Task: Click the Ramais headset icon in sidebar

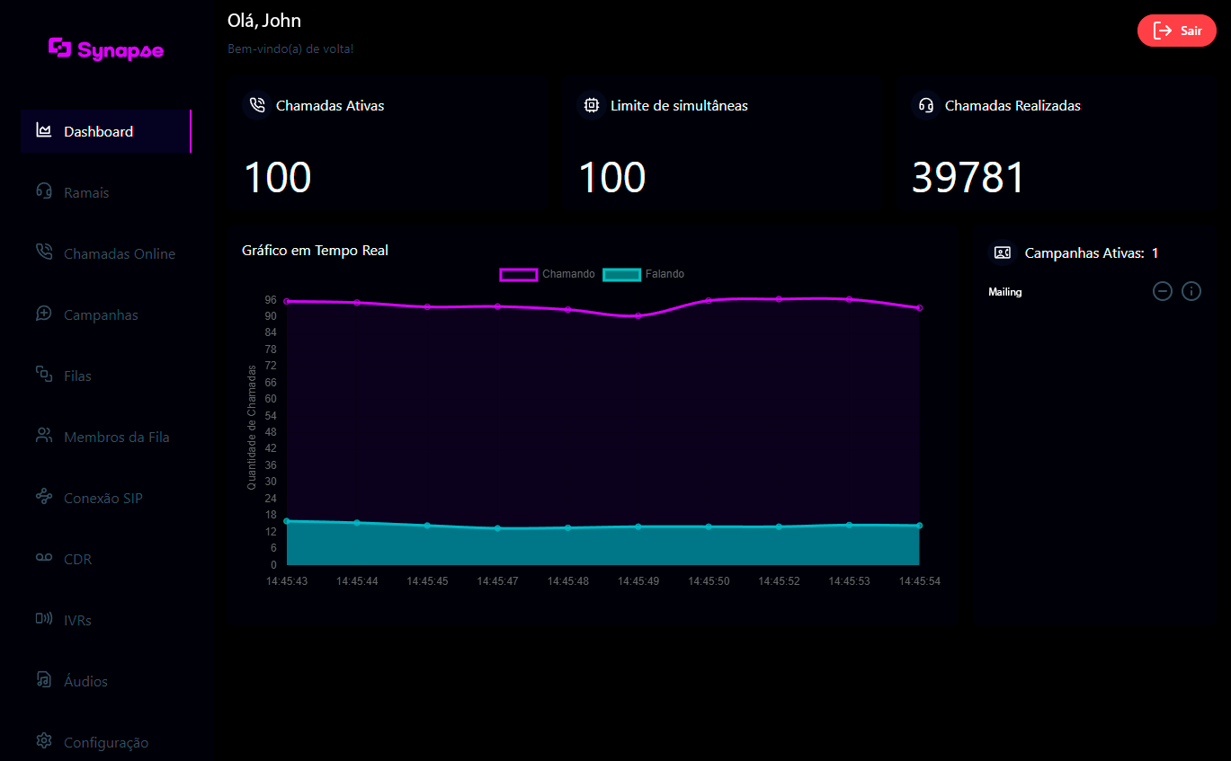Action: point(43,191)
